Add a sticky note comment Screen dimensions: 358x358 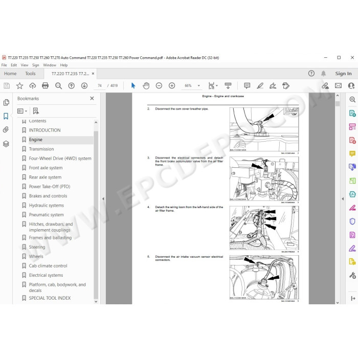(x=247, y=85)
